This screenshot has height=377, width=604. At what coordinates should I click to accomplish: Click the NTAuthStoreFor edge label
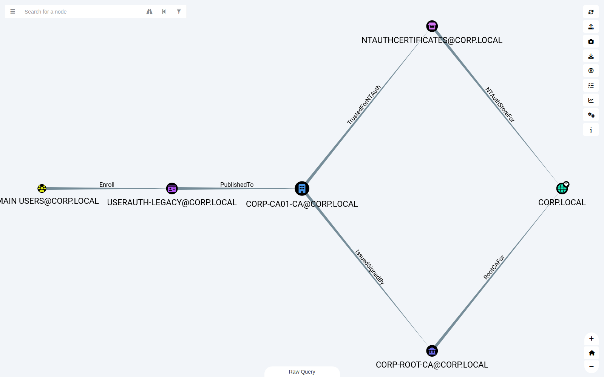pyautogui.click(x=500, y=105)
